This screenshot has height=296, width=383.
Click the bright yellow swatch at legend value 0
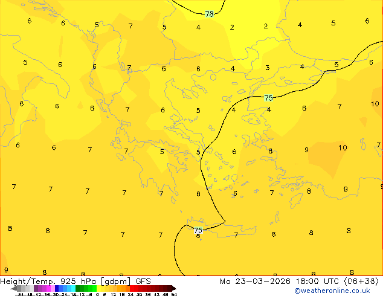point(99,289)
